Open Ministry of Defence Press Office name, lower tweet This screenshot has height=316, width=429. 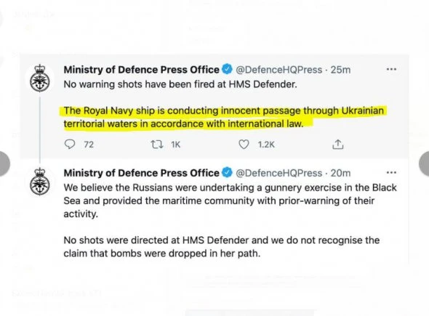coord(142,173)
